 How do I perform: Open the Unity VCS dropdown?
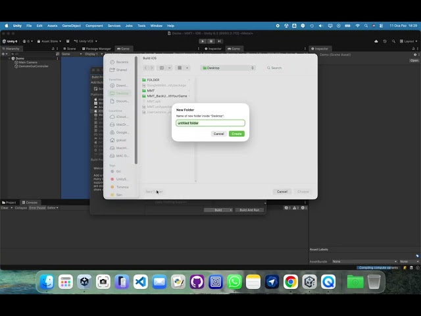[x=86, y=41]
